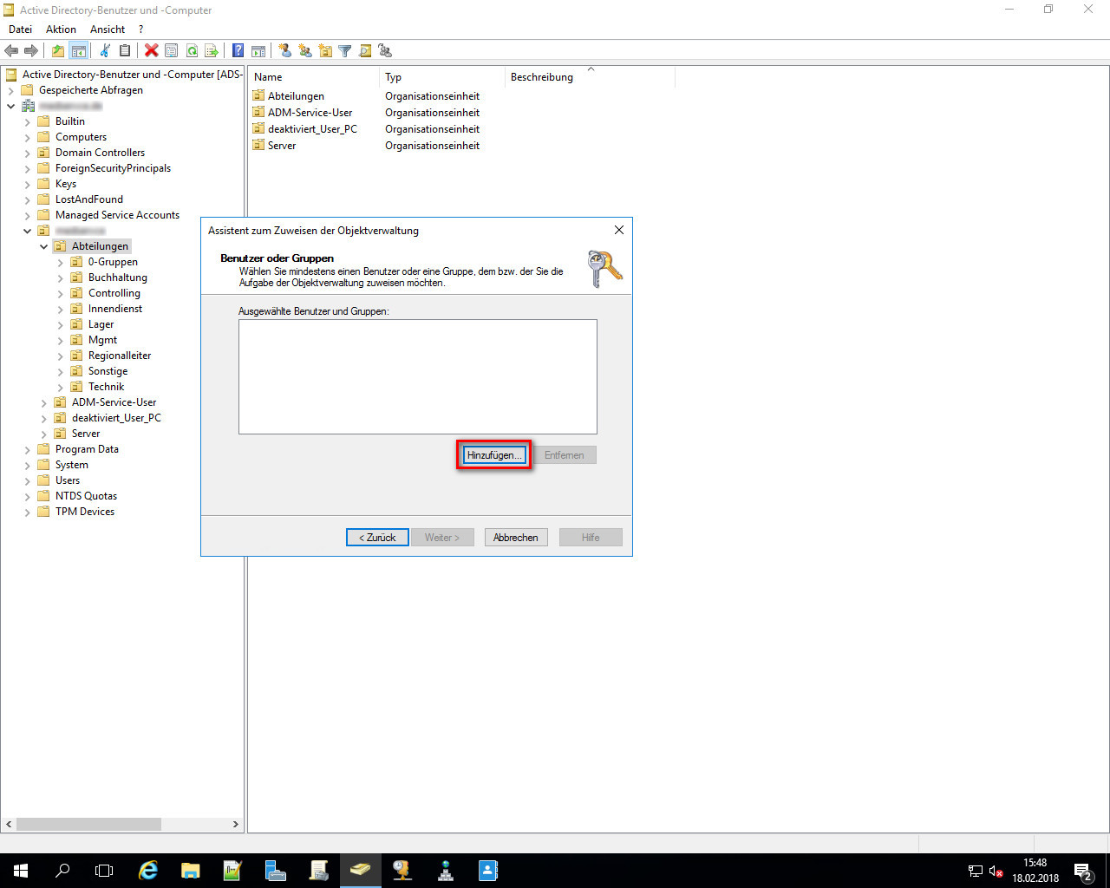Screen dimensions: 1110x888
Task: Expand the Buchhaltung tree node
Action: click(x=61, y=278)
